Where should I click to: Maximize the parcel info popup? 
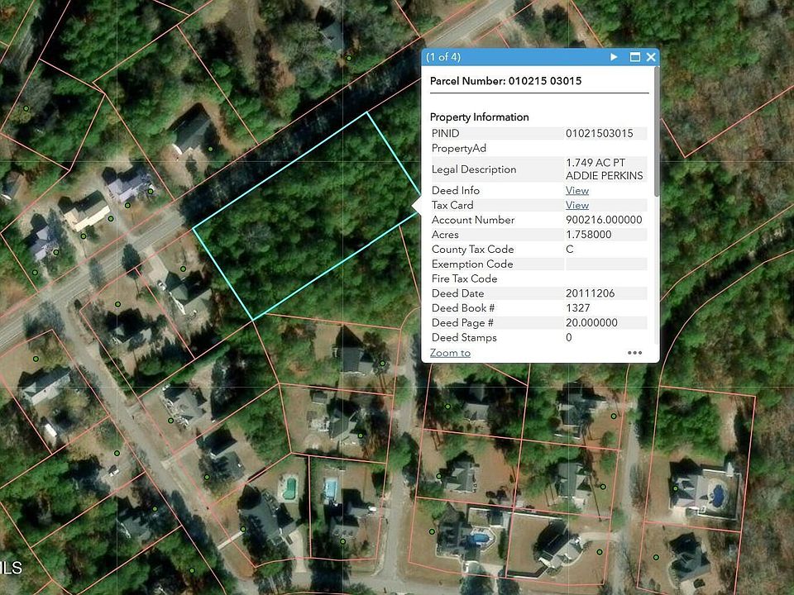635,57
